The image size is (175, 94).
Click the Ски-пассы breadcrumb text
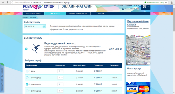tap(33, 17)
